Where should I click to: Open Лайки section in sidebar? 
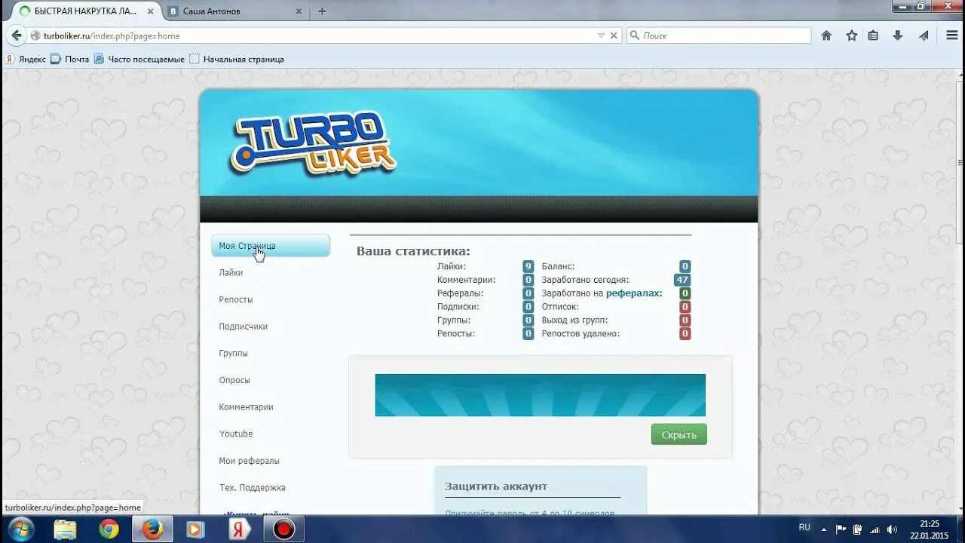tap(231, 273)
